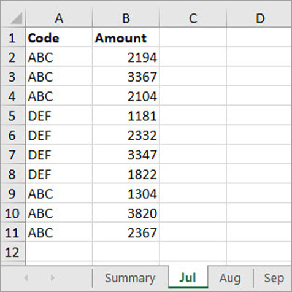Select row 8 header
Viewport: 292px width, 292px height.
click(x=12, y=174)
